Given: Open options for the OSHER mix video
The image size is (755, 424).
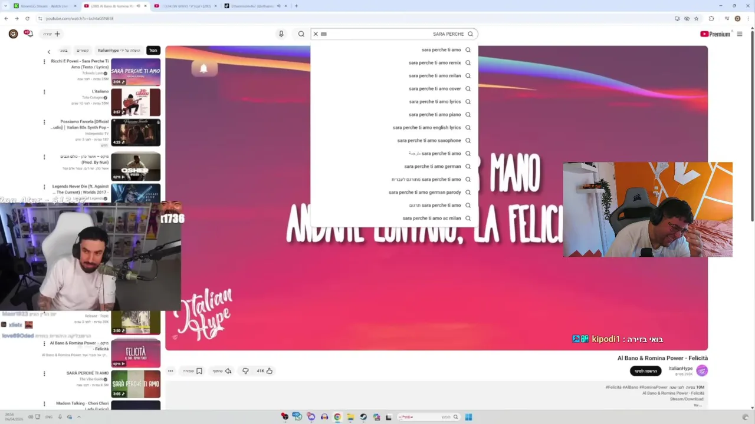Looking at the screenshot, I should click(44, 157).
